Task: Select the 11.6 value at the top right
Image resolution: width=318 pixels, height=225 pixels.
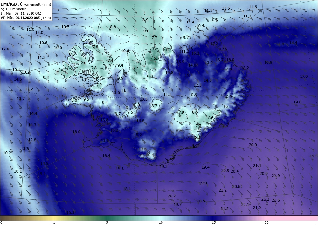Action: click(253, 7)
